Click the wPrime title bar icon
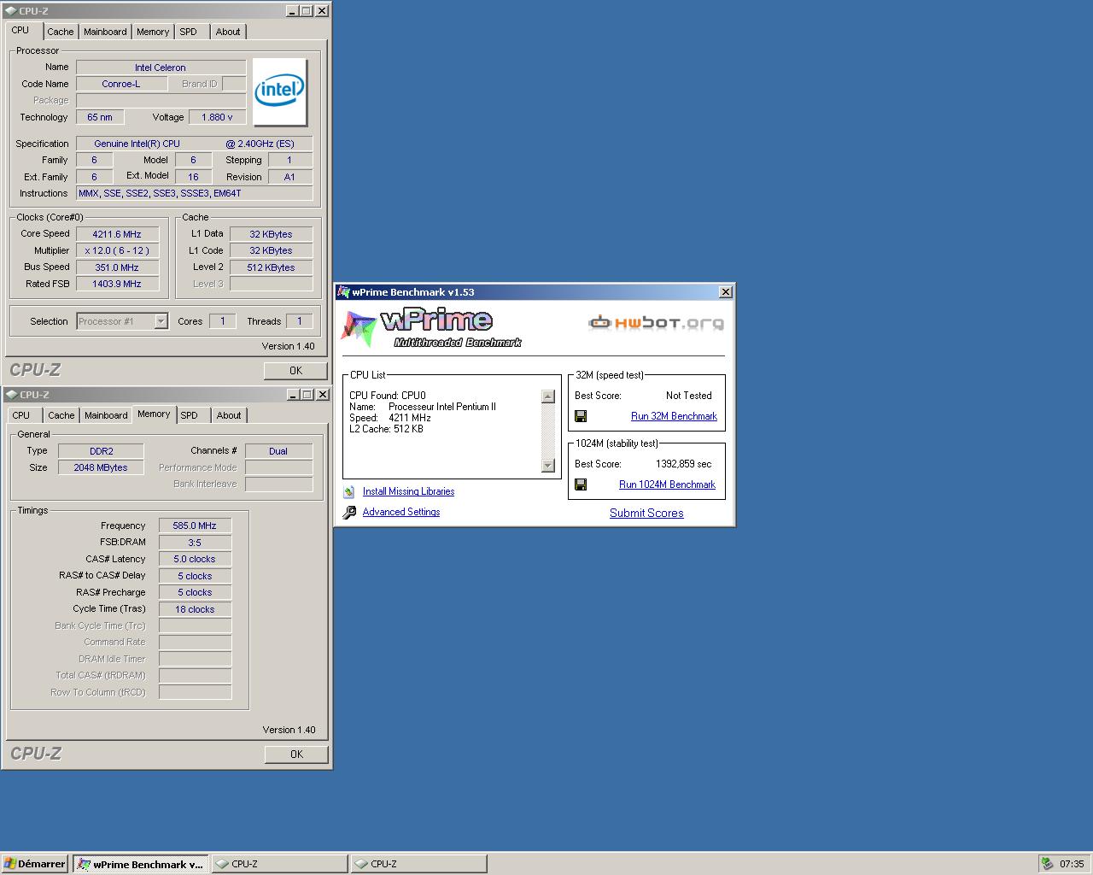The width and height of the screenshot is (1093, 875). point(343,292)
